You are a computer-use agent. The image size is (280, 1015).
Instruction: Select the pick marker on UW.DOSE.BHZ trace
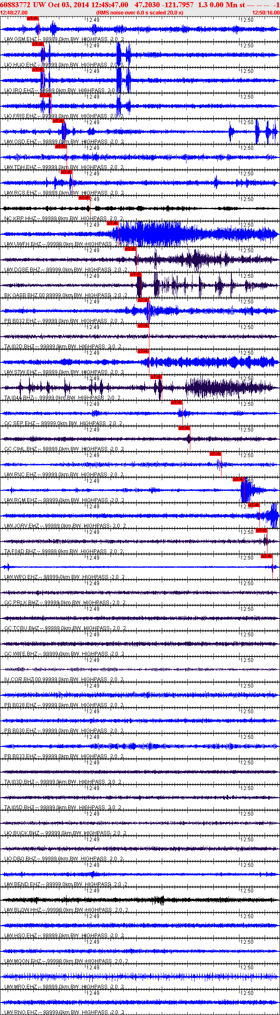coord(130,249)
